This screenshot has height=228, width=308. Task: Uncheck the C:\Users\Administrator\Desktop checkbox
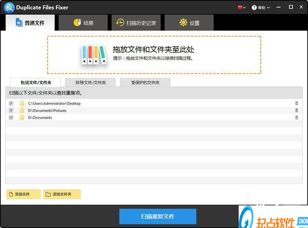pyautogui.click(x=11, y=103)
